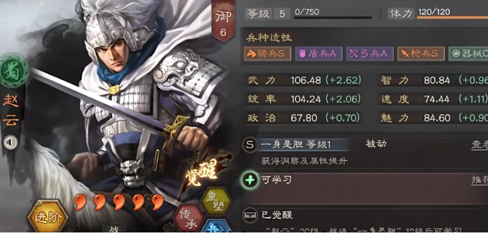Tap the green plus learn-skill icon
Screen dimensions: 488x233
click(x=250, y=181)
